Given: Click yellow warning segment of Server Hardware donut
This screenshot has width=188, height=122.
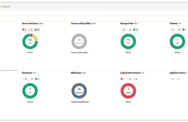Looking at the screenshot, I should (x=35, y=38).
